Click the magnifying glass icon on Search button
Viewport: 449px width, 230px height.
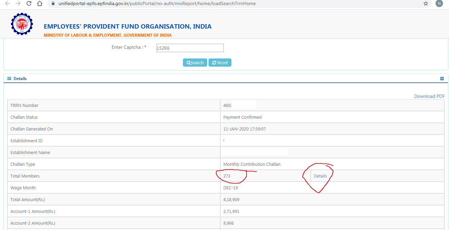(x=188, y=62)
